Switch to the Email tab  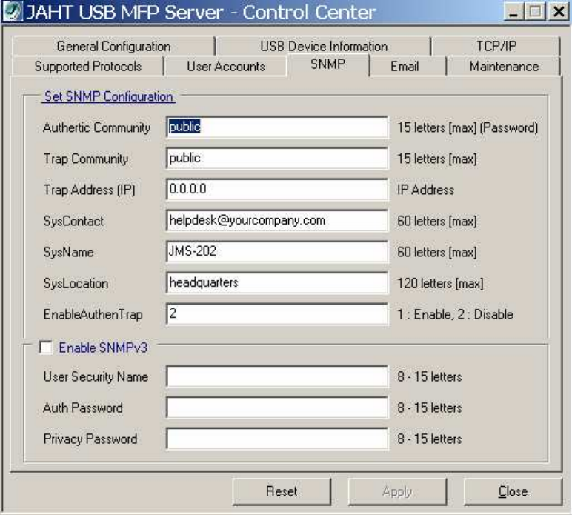pyautogui.click(x=405, y=67)
